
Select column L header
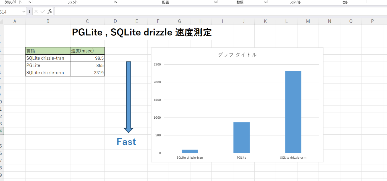tap(287, 21)
